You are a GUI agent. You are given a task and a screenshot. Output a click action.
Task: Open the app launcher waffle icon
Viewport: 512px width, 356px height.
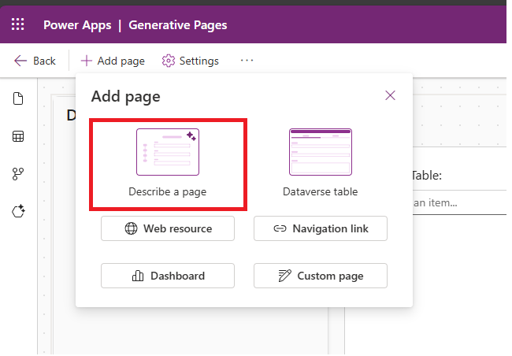(17, 24)
